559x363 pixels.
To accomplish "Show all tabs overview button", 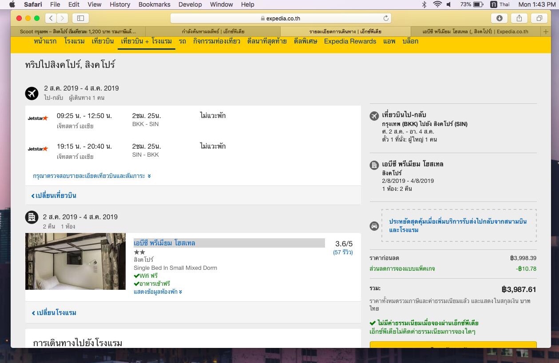I will coord(539,18).
